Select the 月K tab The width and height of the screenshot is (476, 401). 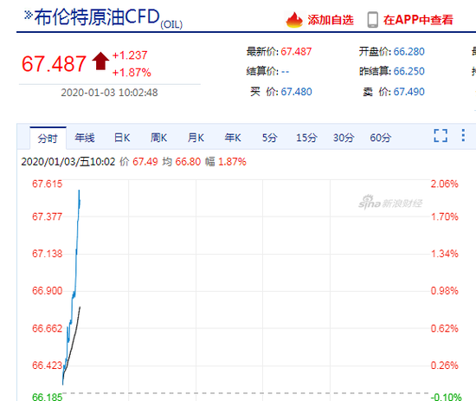pyautogui.click(x=196, y=138)
